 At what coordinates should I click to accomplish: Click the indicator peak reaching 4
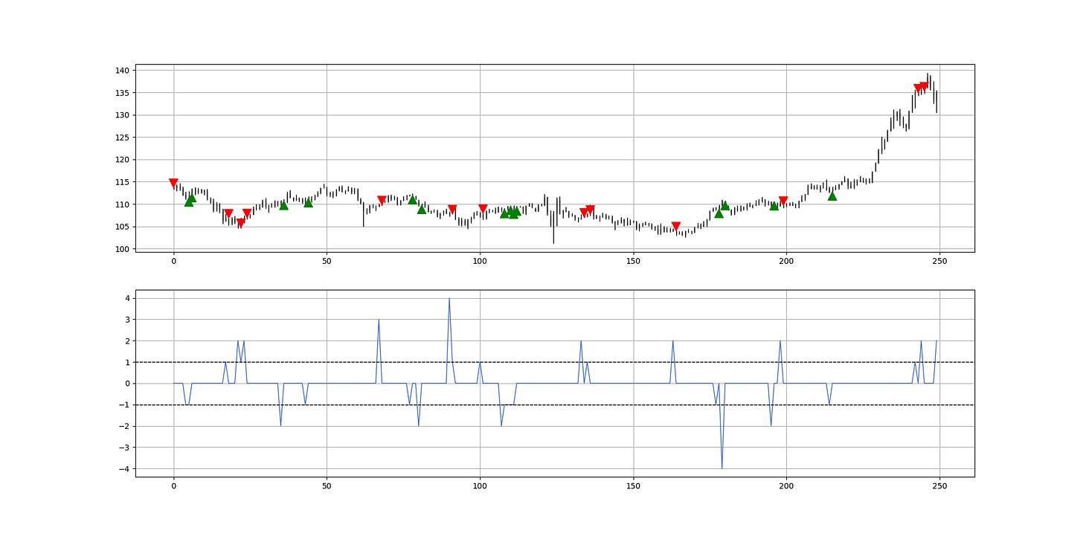click(449, 299)
